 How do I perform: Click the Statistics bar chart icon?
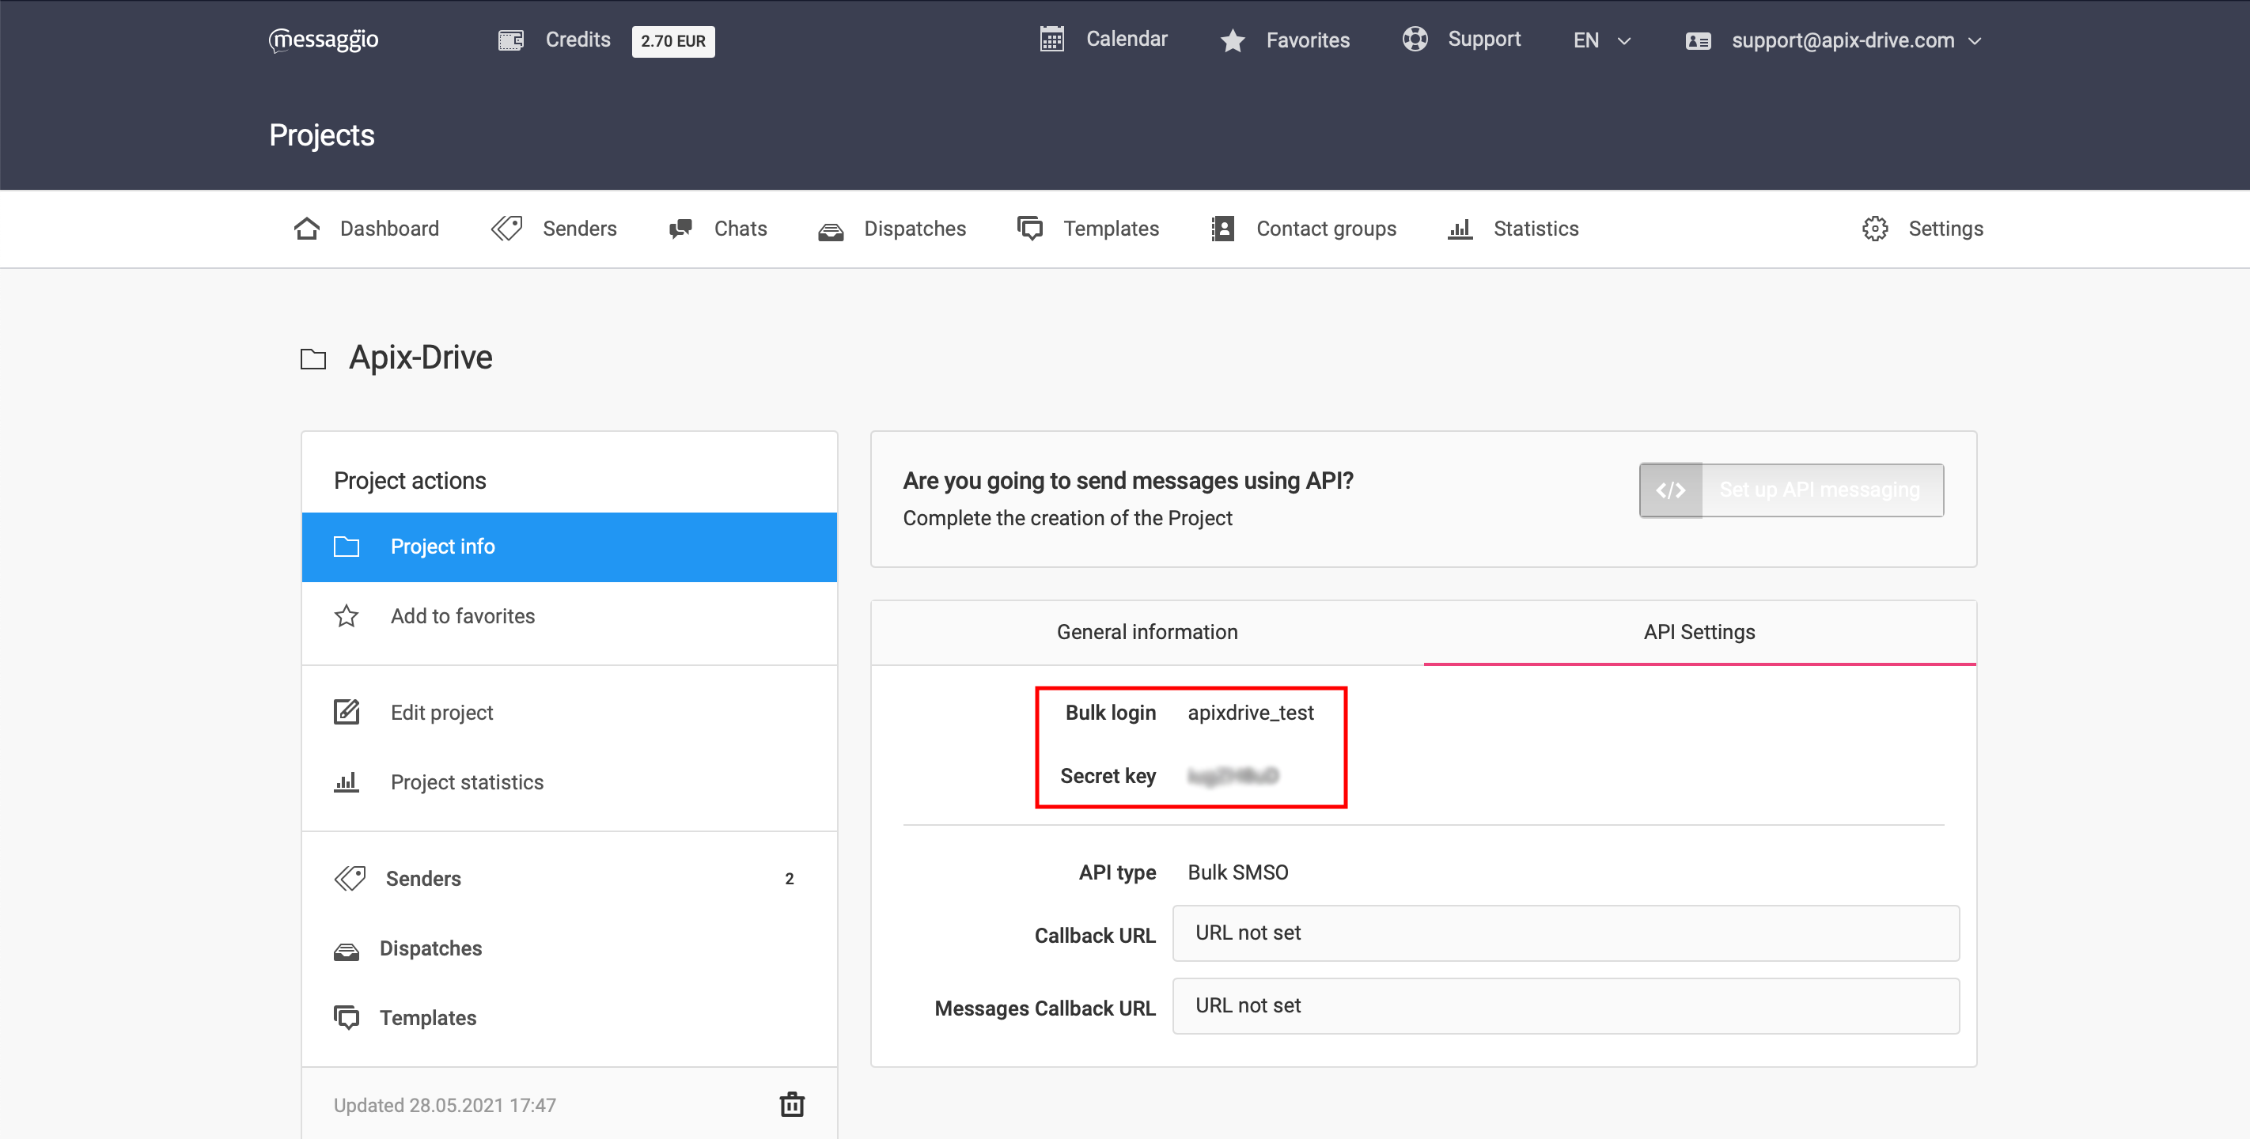pyautogui.click(x=1460, y=229)
